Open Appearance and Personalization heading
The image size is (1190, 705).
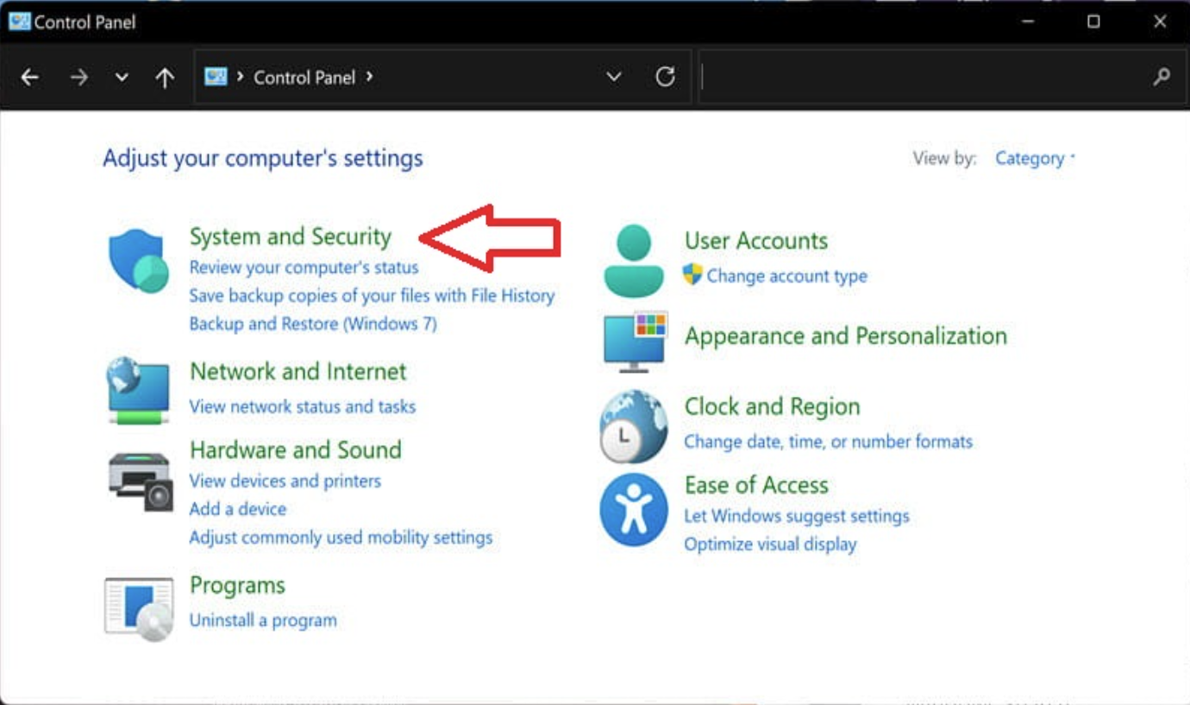[x=846, y=337]
